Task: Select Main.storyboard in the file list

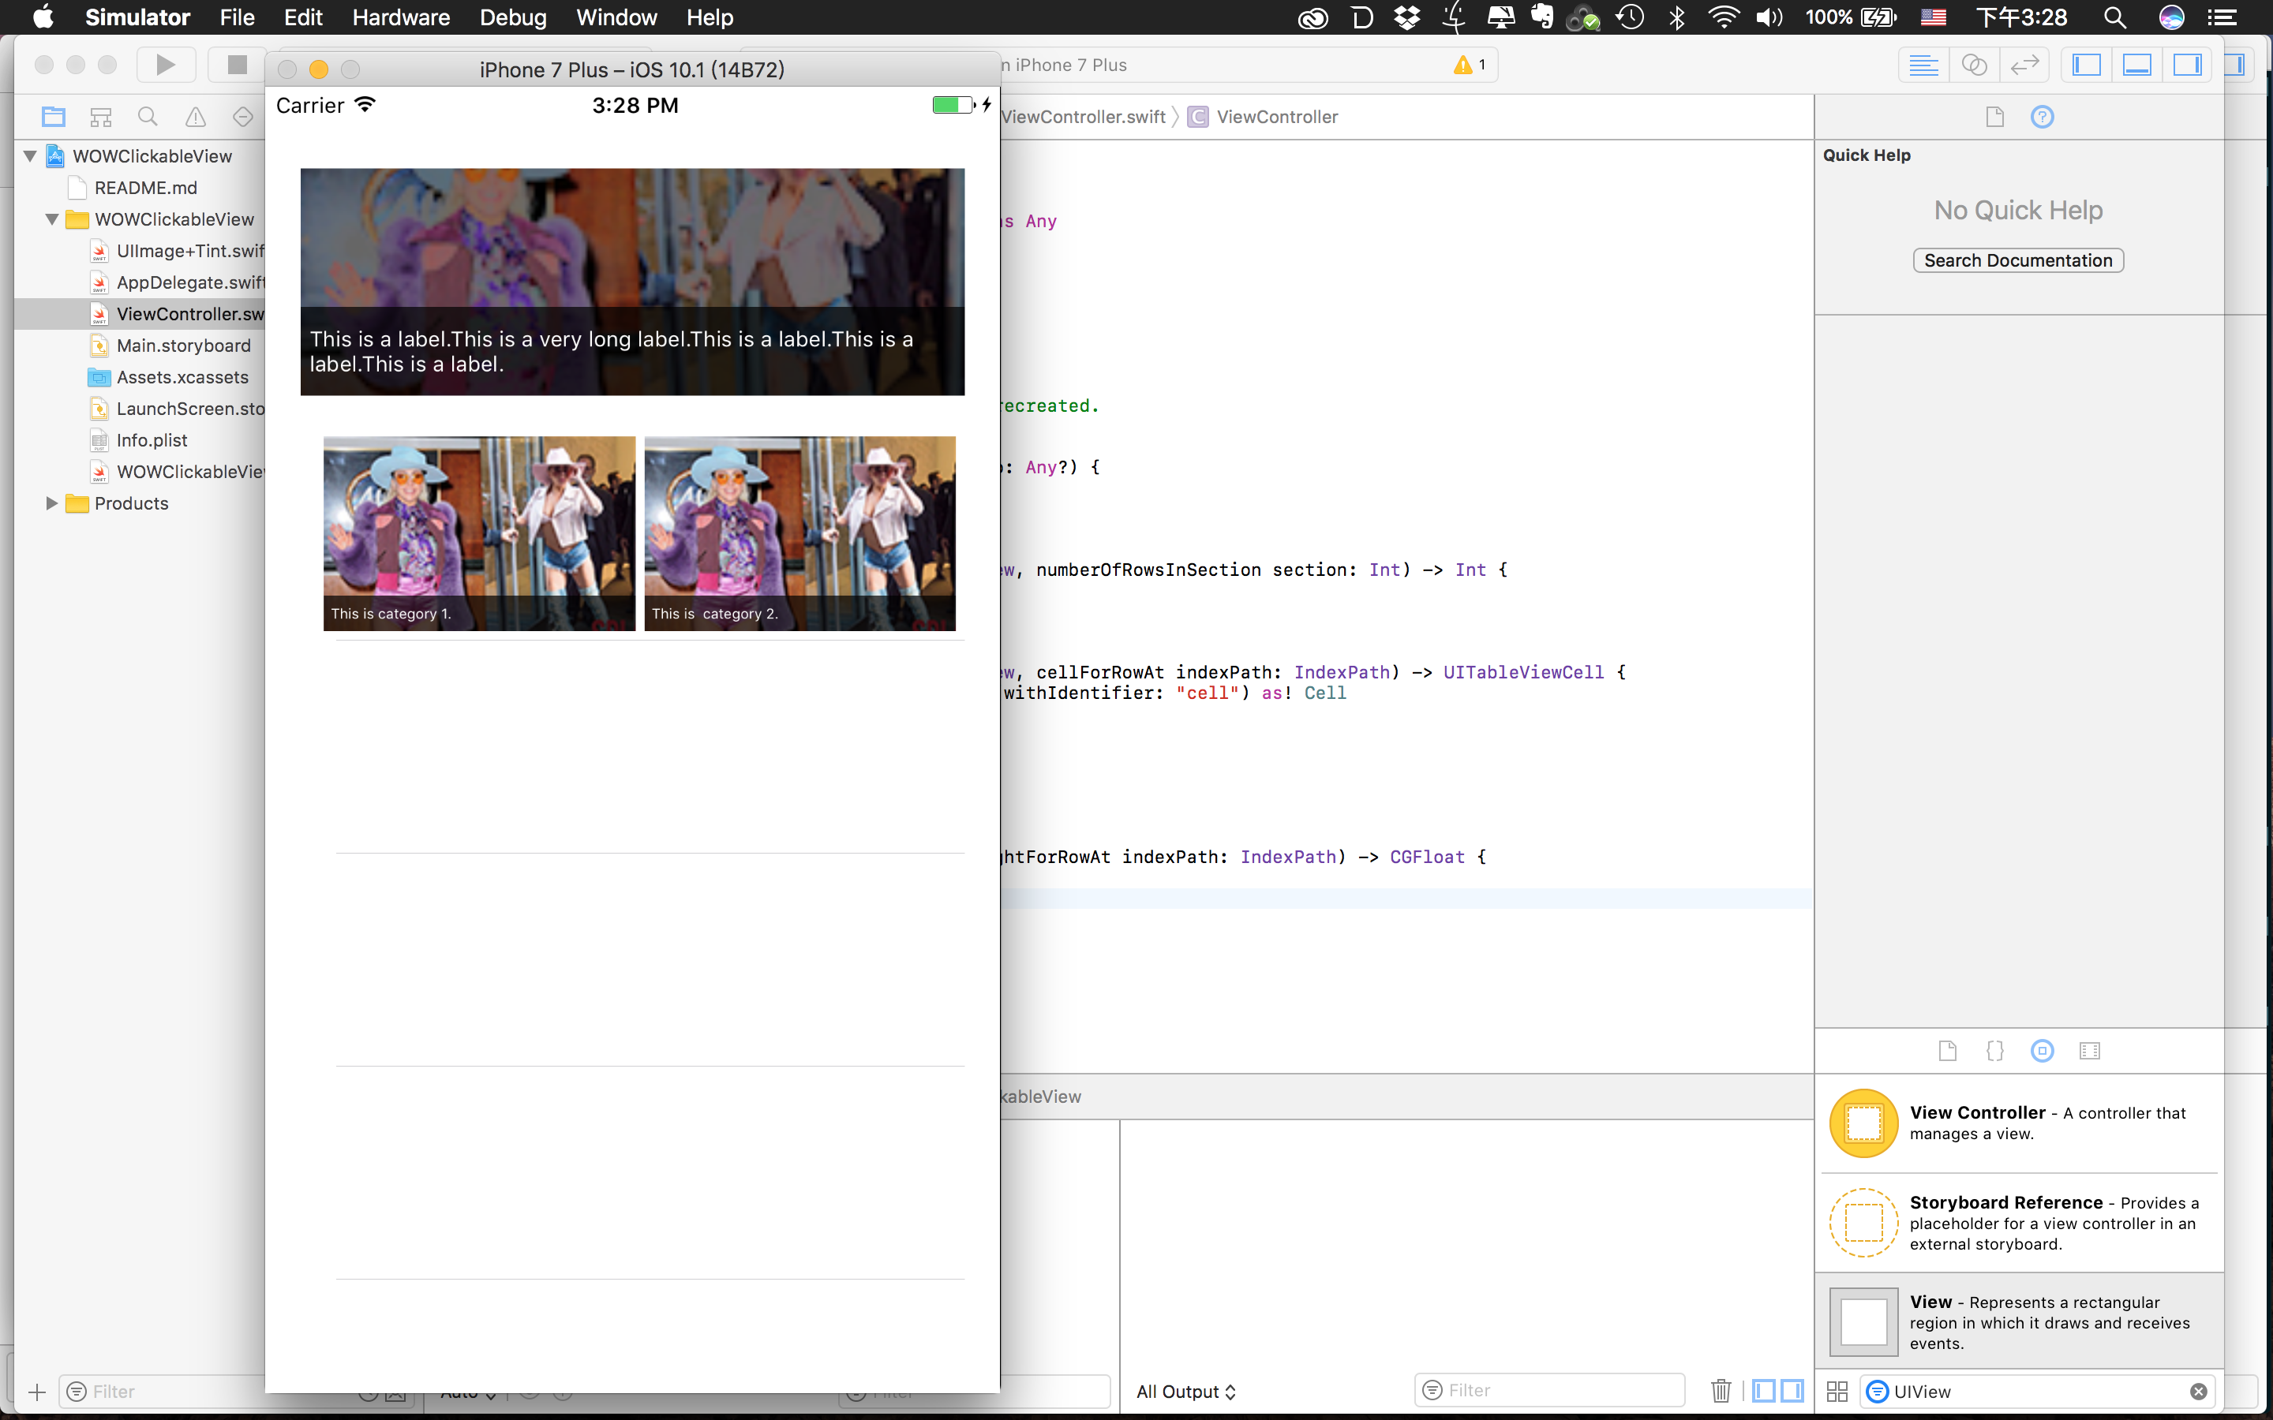Action: coord(183,346)
